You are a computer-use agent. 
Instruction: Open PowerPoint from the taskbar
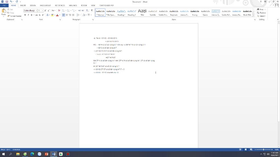coord(46,154)
